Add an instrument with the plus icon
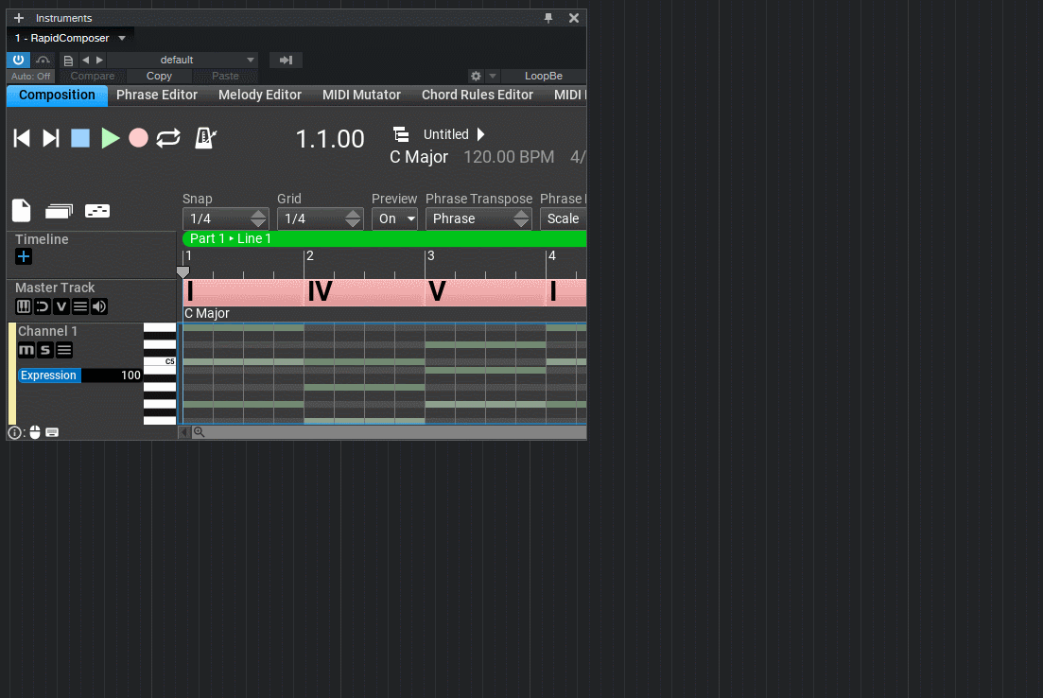Viewport: 1043px width, 698px height. 19,18
